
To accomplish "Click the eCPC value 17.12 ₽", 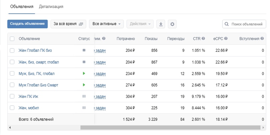I will point(221,85).
